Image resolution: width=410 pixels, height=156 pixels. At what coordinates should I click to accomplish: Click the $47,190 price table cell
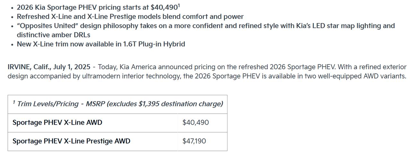coord(202,141)
